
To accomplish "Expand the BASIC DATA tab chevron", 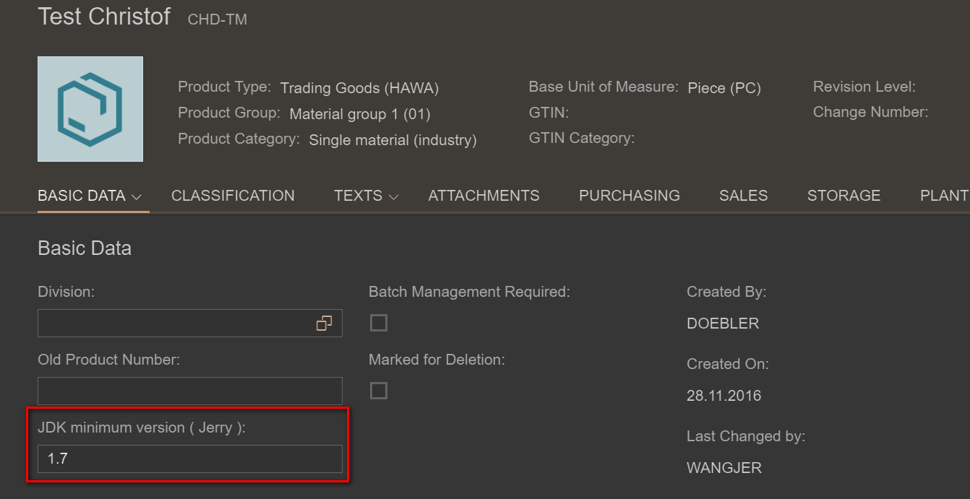I will click(137, 196).
